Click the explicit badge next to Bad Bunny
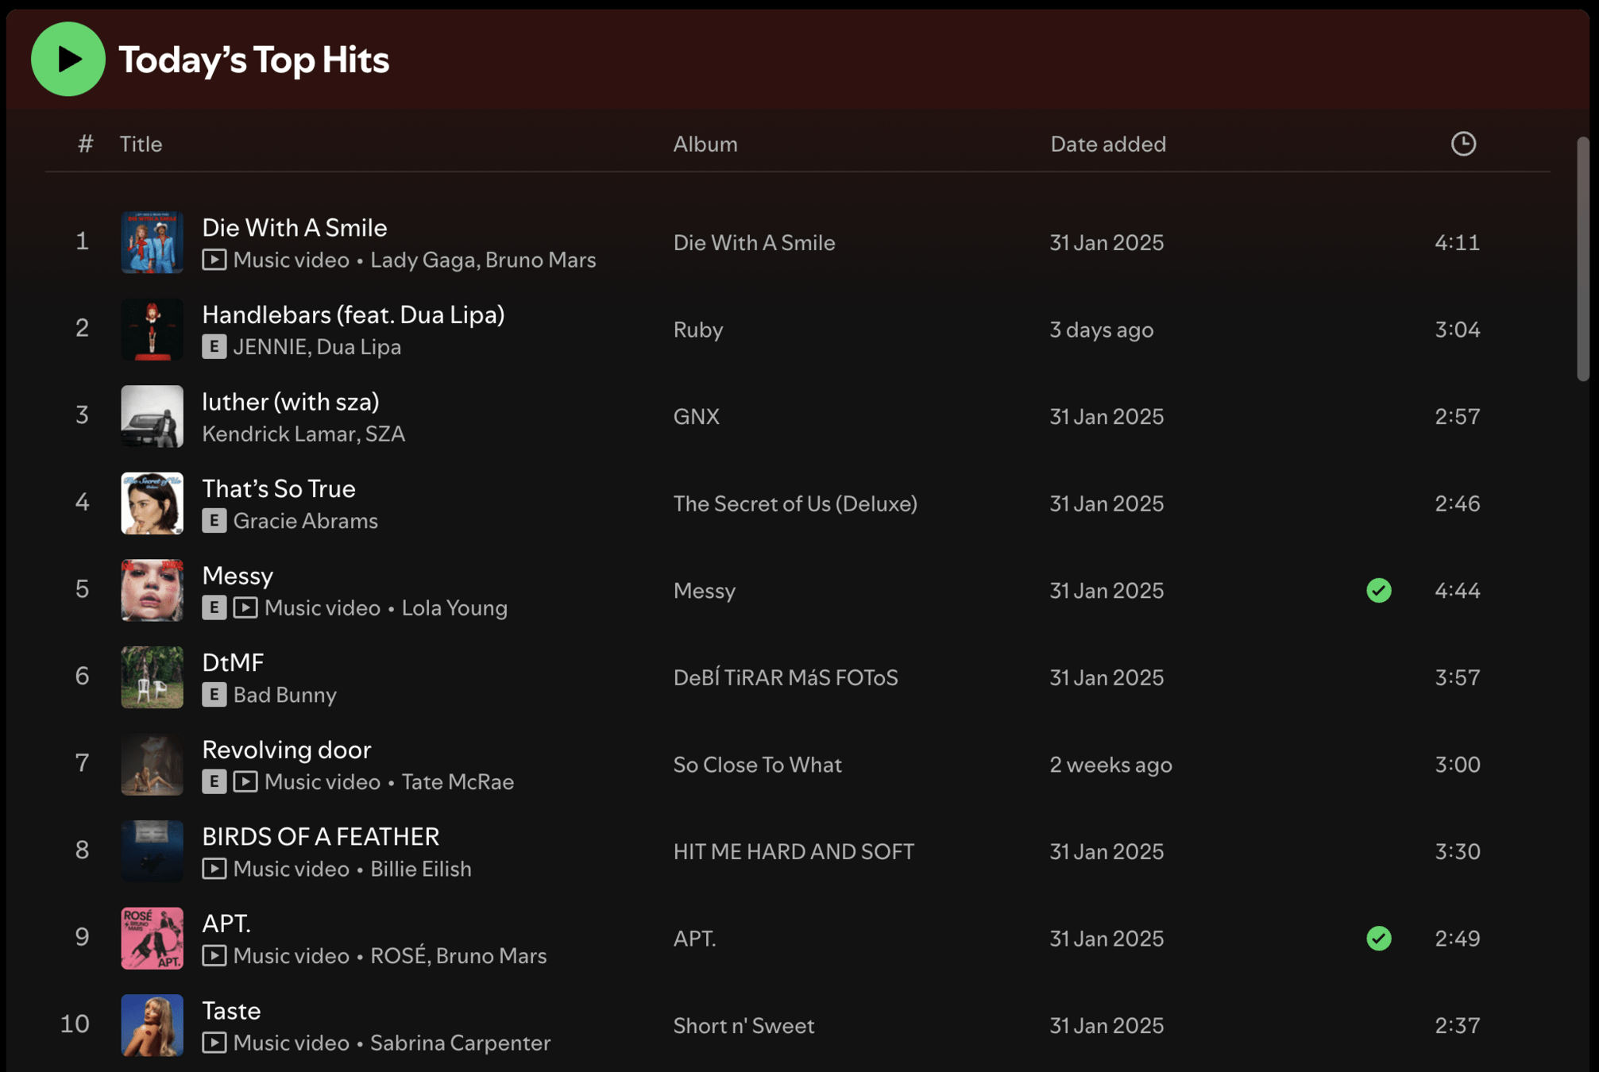 [x=214, y=695]
